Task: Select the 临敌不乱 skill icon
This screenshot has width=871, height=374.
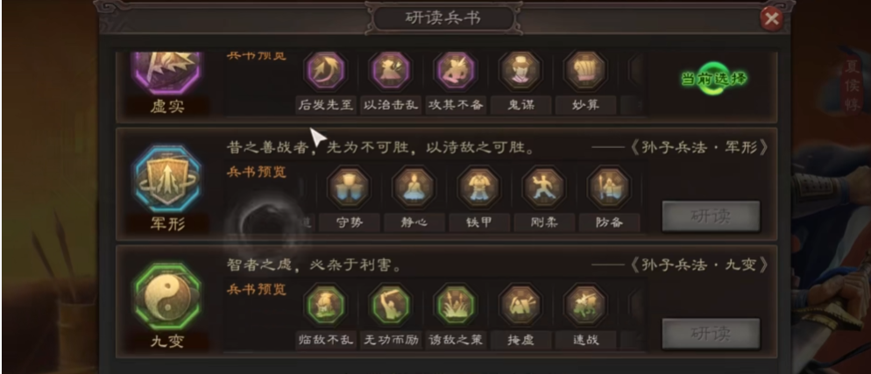Action: [x=325, y=305]
